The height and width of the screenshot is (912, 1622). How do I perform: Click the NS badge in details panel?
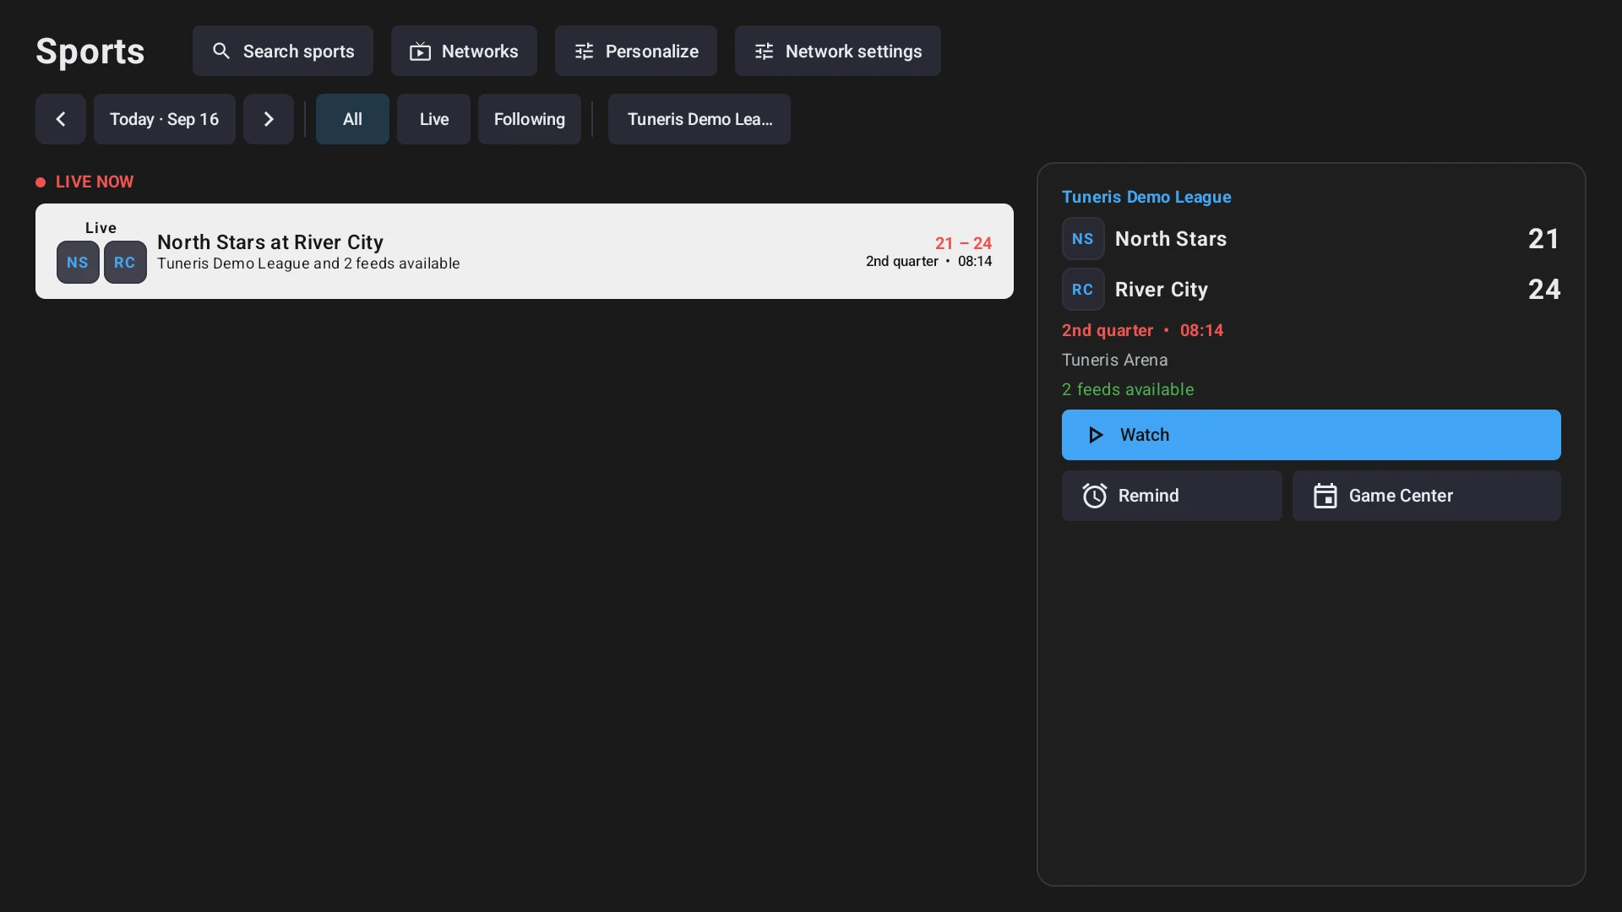coord(1083,239)
